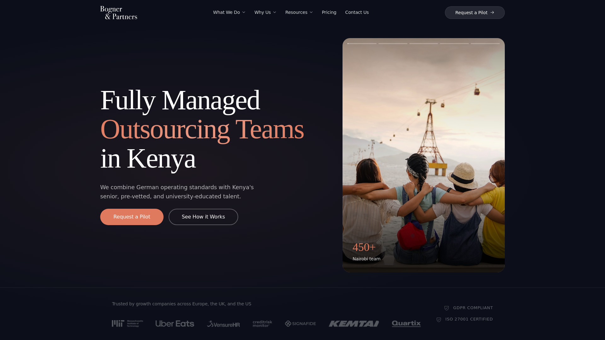Screen dimensions: 605x340
Task: Expand the Why Us menu
Action: pos(265,12)
